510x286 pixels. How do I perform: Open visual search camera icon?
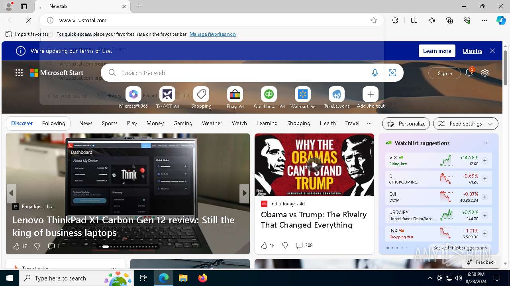pyautogui.click(x=392, y=73)
